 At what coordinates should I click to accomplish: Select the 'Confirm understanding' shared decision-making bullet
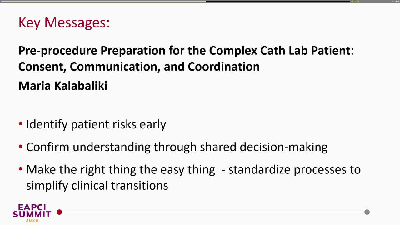click(177, 147)
